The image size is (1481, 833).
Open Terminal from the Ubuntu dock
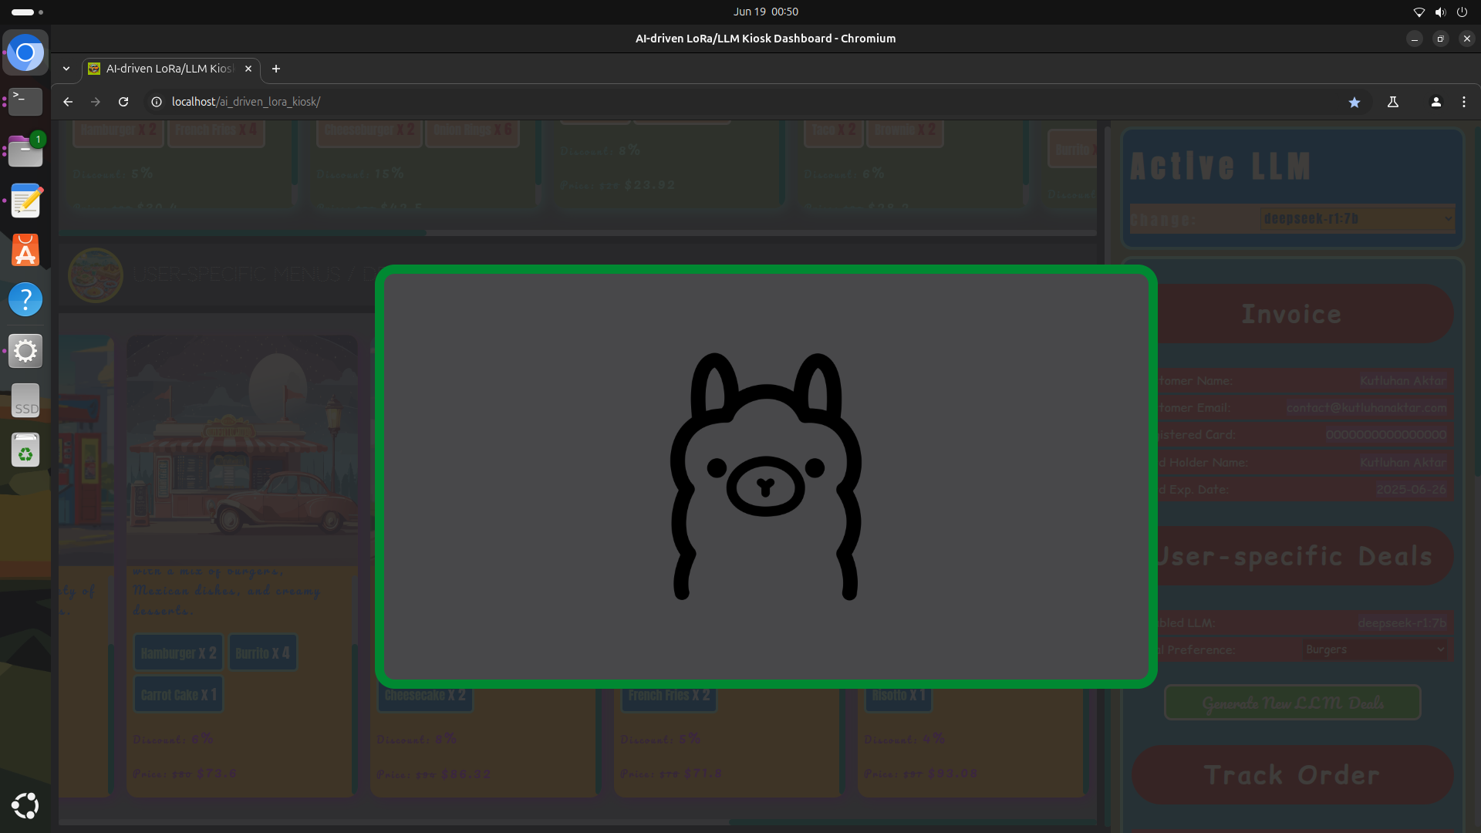[25, 101]
